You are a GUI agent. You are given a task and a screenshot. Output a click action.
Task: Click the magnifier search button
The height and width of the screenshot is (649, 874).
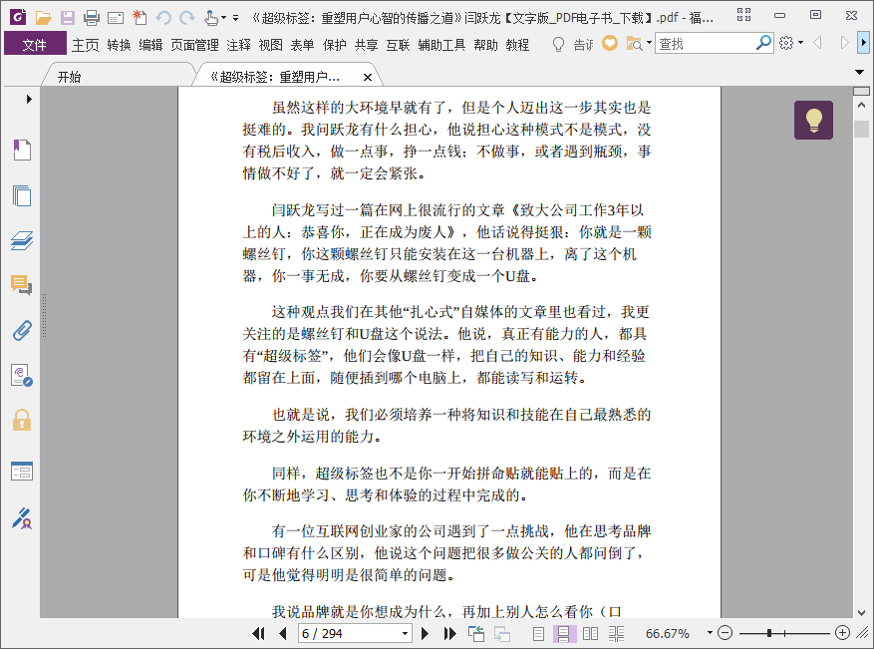click(x=763, y=43)
